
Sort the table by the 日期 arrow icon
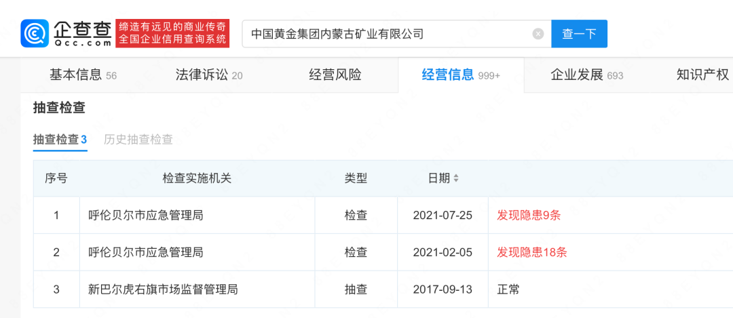click(x=456, y=178)
